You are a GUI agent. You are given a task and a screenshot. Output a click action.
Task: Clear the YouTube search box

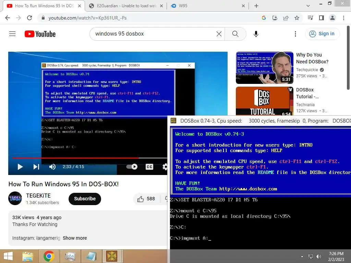219,34
